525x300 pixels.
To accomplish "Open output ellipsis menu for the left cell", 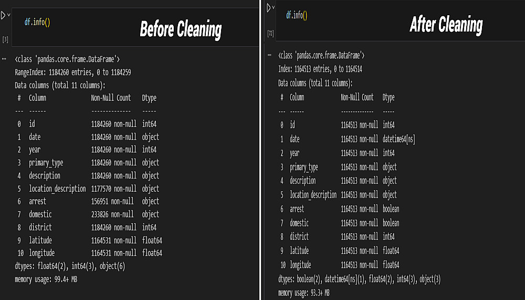I will coord(4,59).
